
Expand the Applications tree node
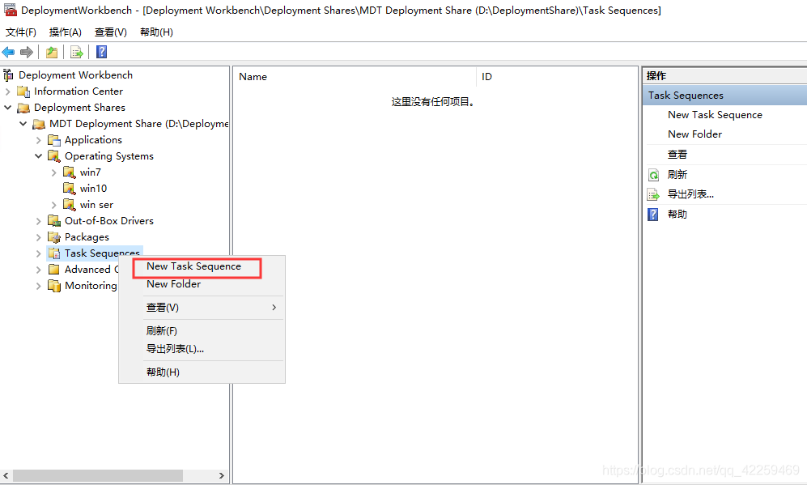(39, 140)
